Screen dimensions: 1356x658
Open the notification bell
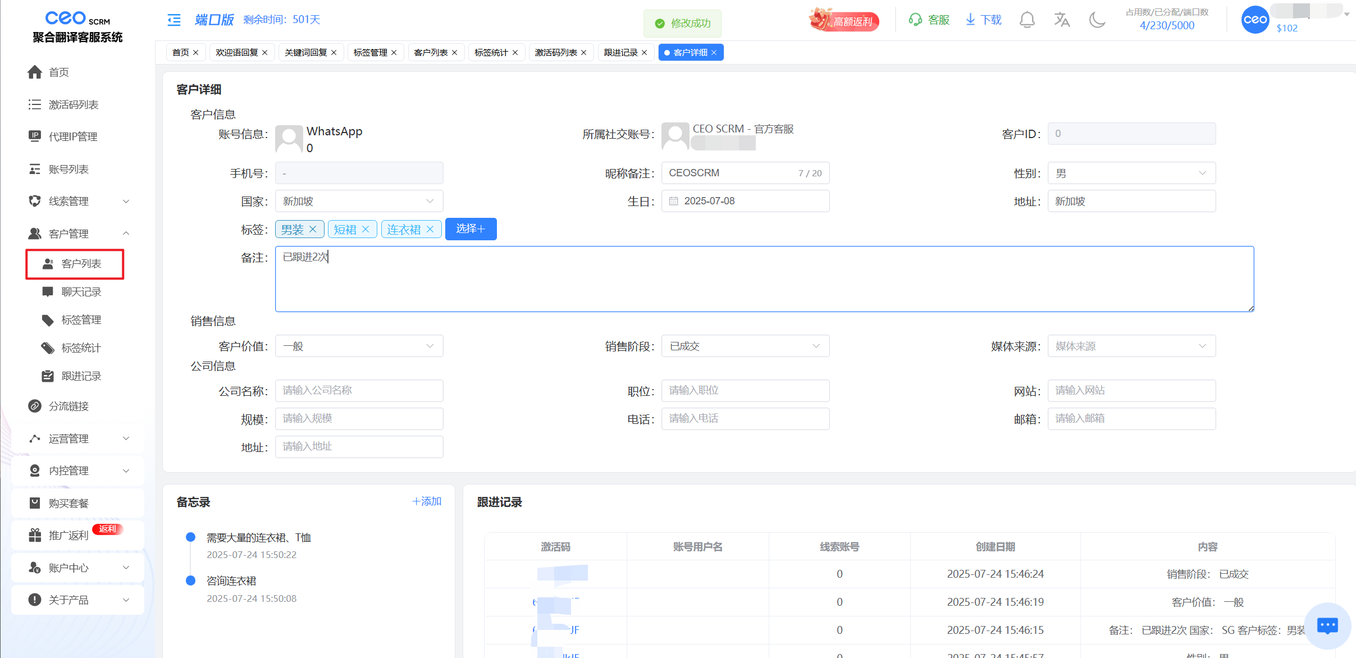point(1027,20)
